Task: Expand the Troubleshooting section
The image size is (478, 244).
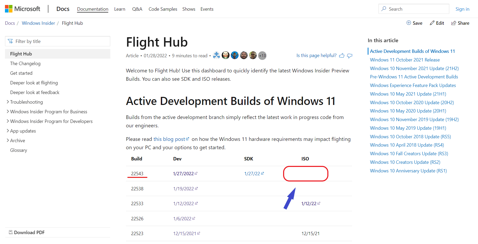Action: (x=8, y=102)
